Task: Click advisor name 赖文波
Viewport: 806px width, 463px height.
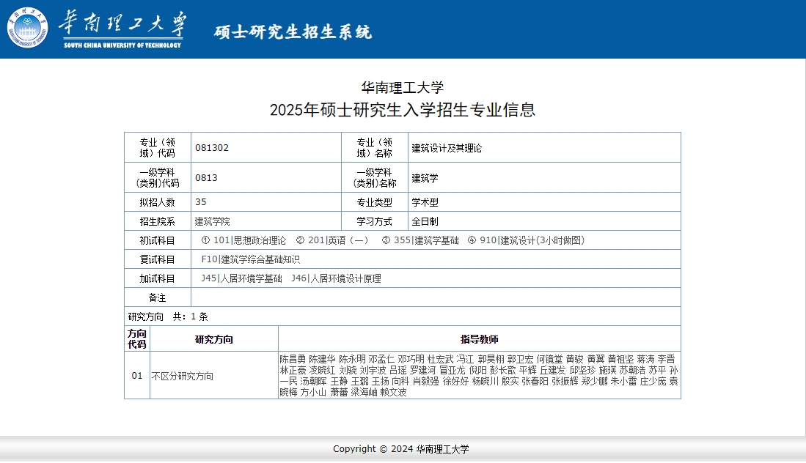Action: [393, 392]
